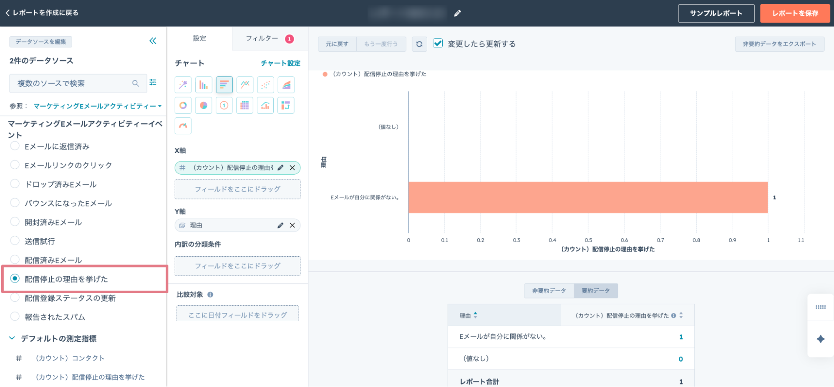Select 配信済みEメール radio option

(15, 260)
